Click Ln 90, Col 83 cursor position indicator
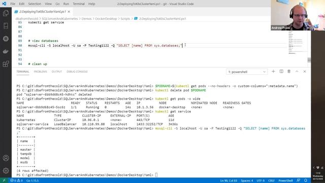The width and height of the screenshot is (325, 183). tap(229, 180)
